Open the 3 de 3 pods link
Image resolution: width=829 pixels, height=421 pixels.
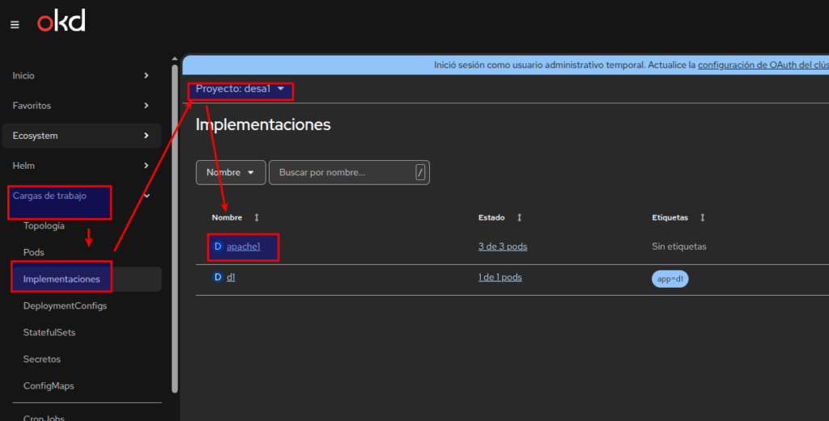(502, 246)
